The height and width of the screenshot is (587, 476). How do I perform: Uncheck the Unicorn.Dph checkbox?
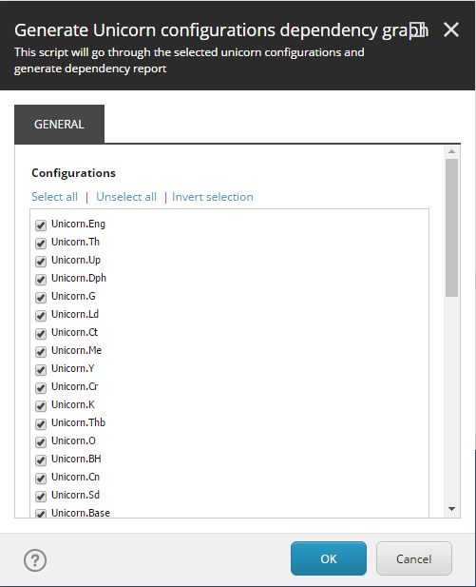click(x=41, y=280)
